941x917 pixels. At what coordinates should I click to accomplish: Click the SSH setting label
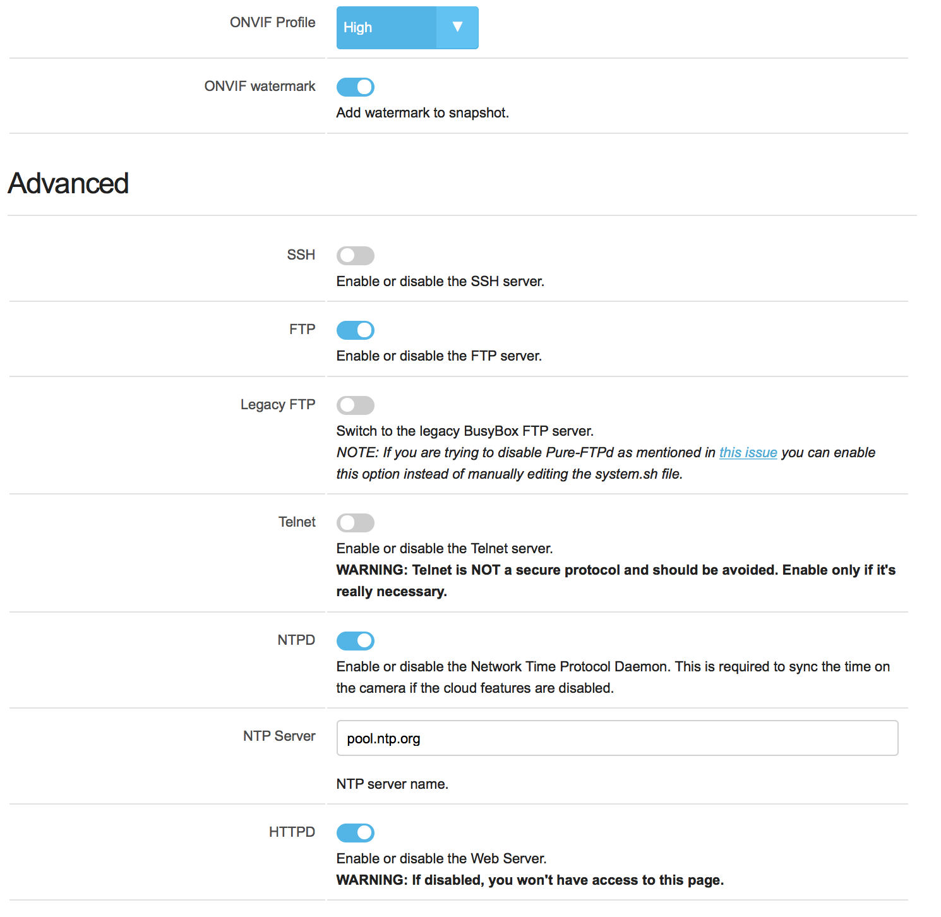[301, 255]
